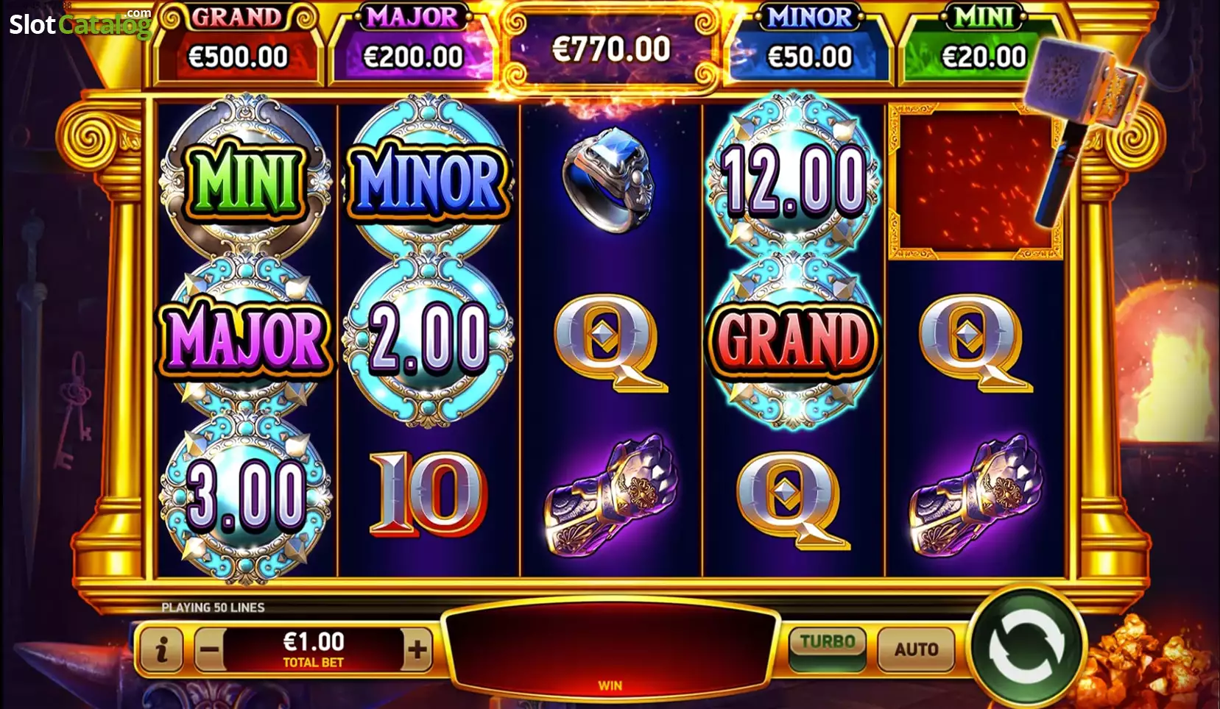This screenshot has width=1220, height=709.
Task: Select the MINI €20.00 jackpot panel
Action: coord(984,44)
